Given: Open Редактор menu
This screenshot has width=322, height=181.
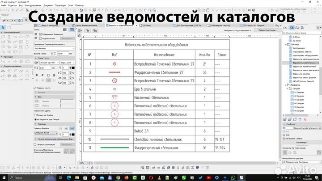Looking at the screenshot, I should (x=13, y=5).
